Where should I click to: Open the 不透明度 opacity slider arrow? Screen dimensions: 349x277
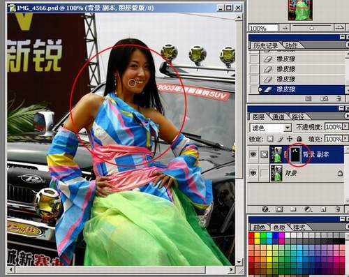click(x=346, y=127)
